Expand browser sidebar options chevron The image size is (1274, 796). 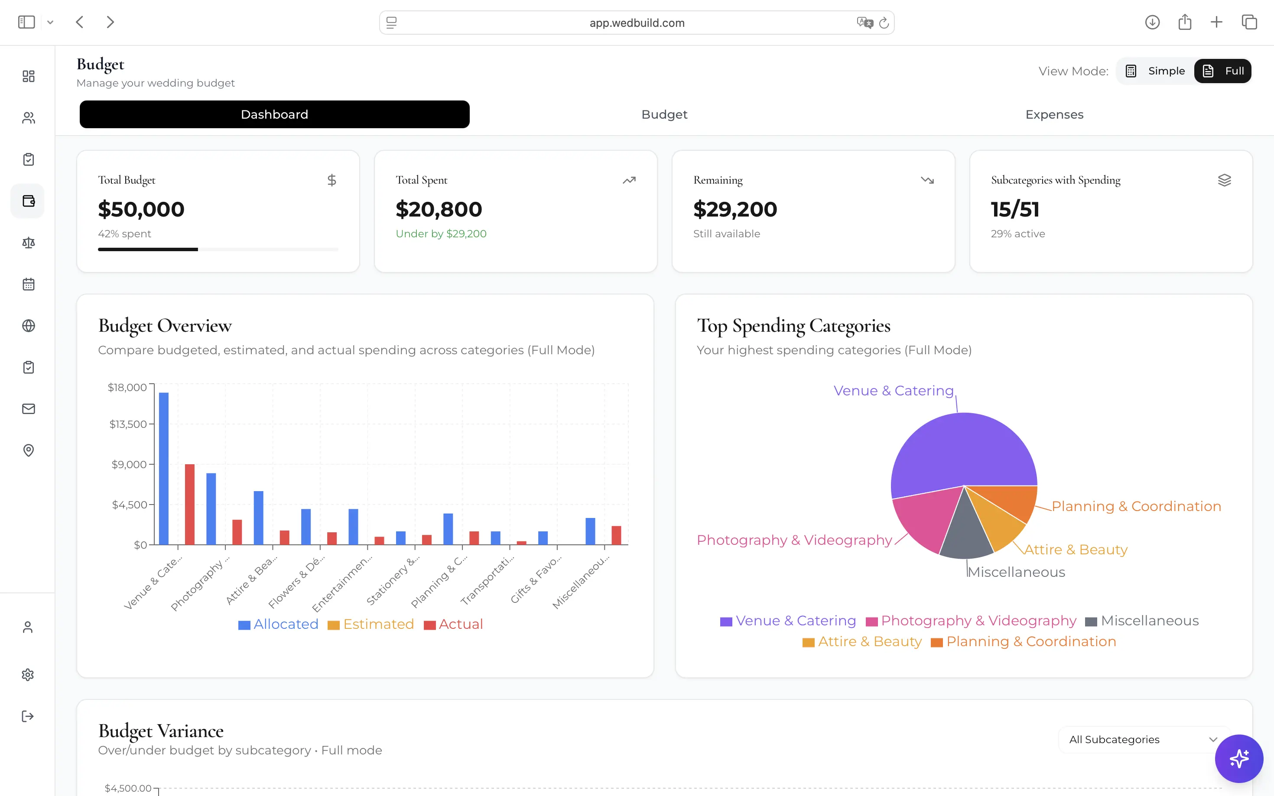click(x=50, y=22)
